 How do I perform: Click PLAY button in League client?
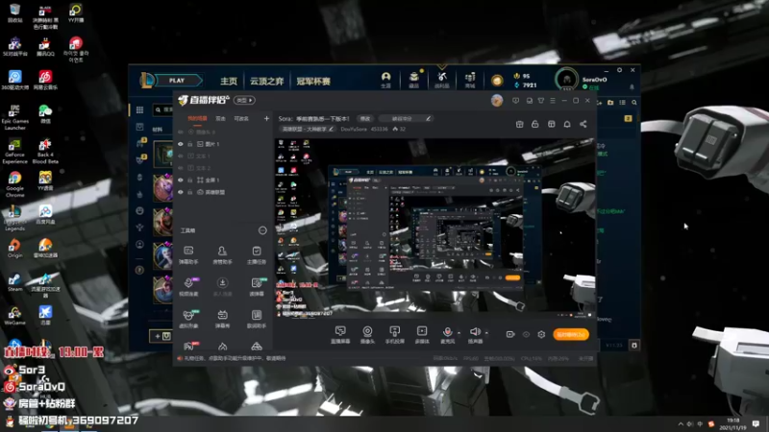[x=177, y=81]
